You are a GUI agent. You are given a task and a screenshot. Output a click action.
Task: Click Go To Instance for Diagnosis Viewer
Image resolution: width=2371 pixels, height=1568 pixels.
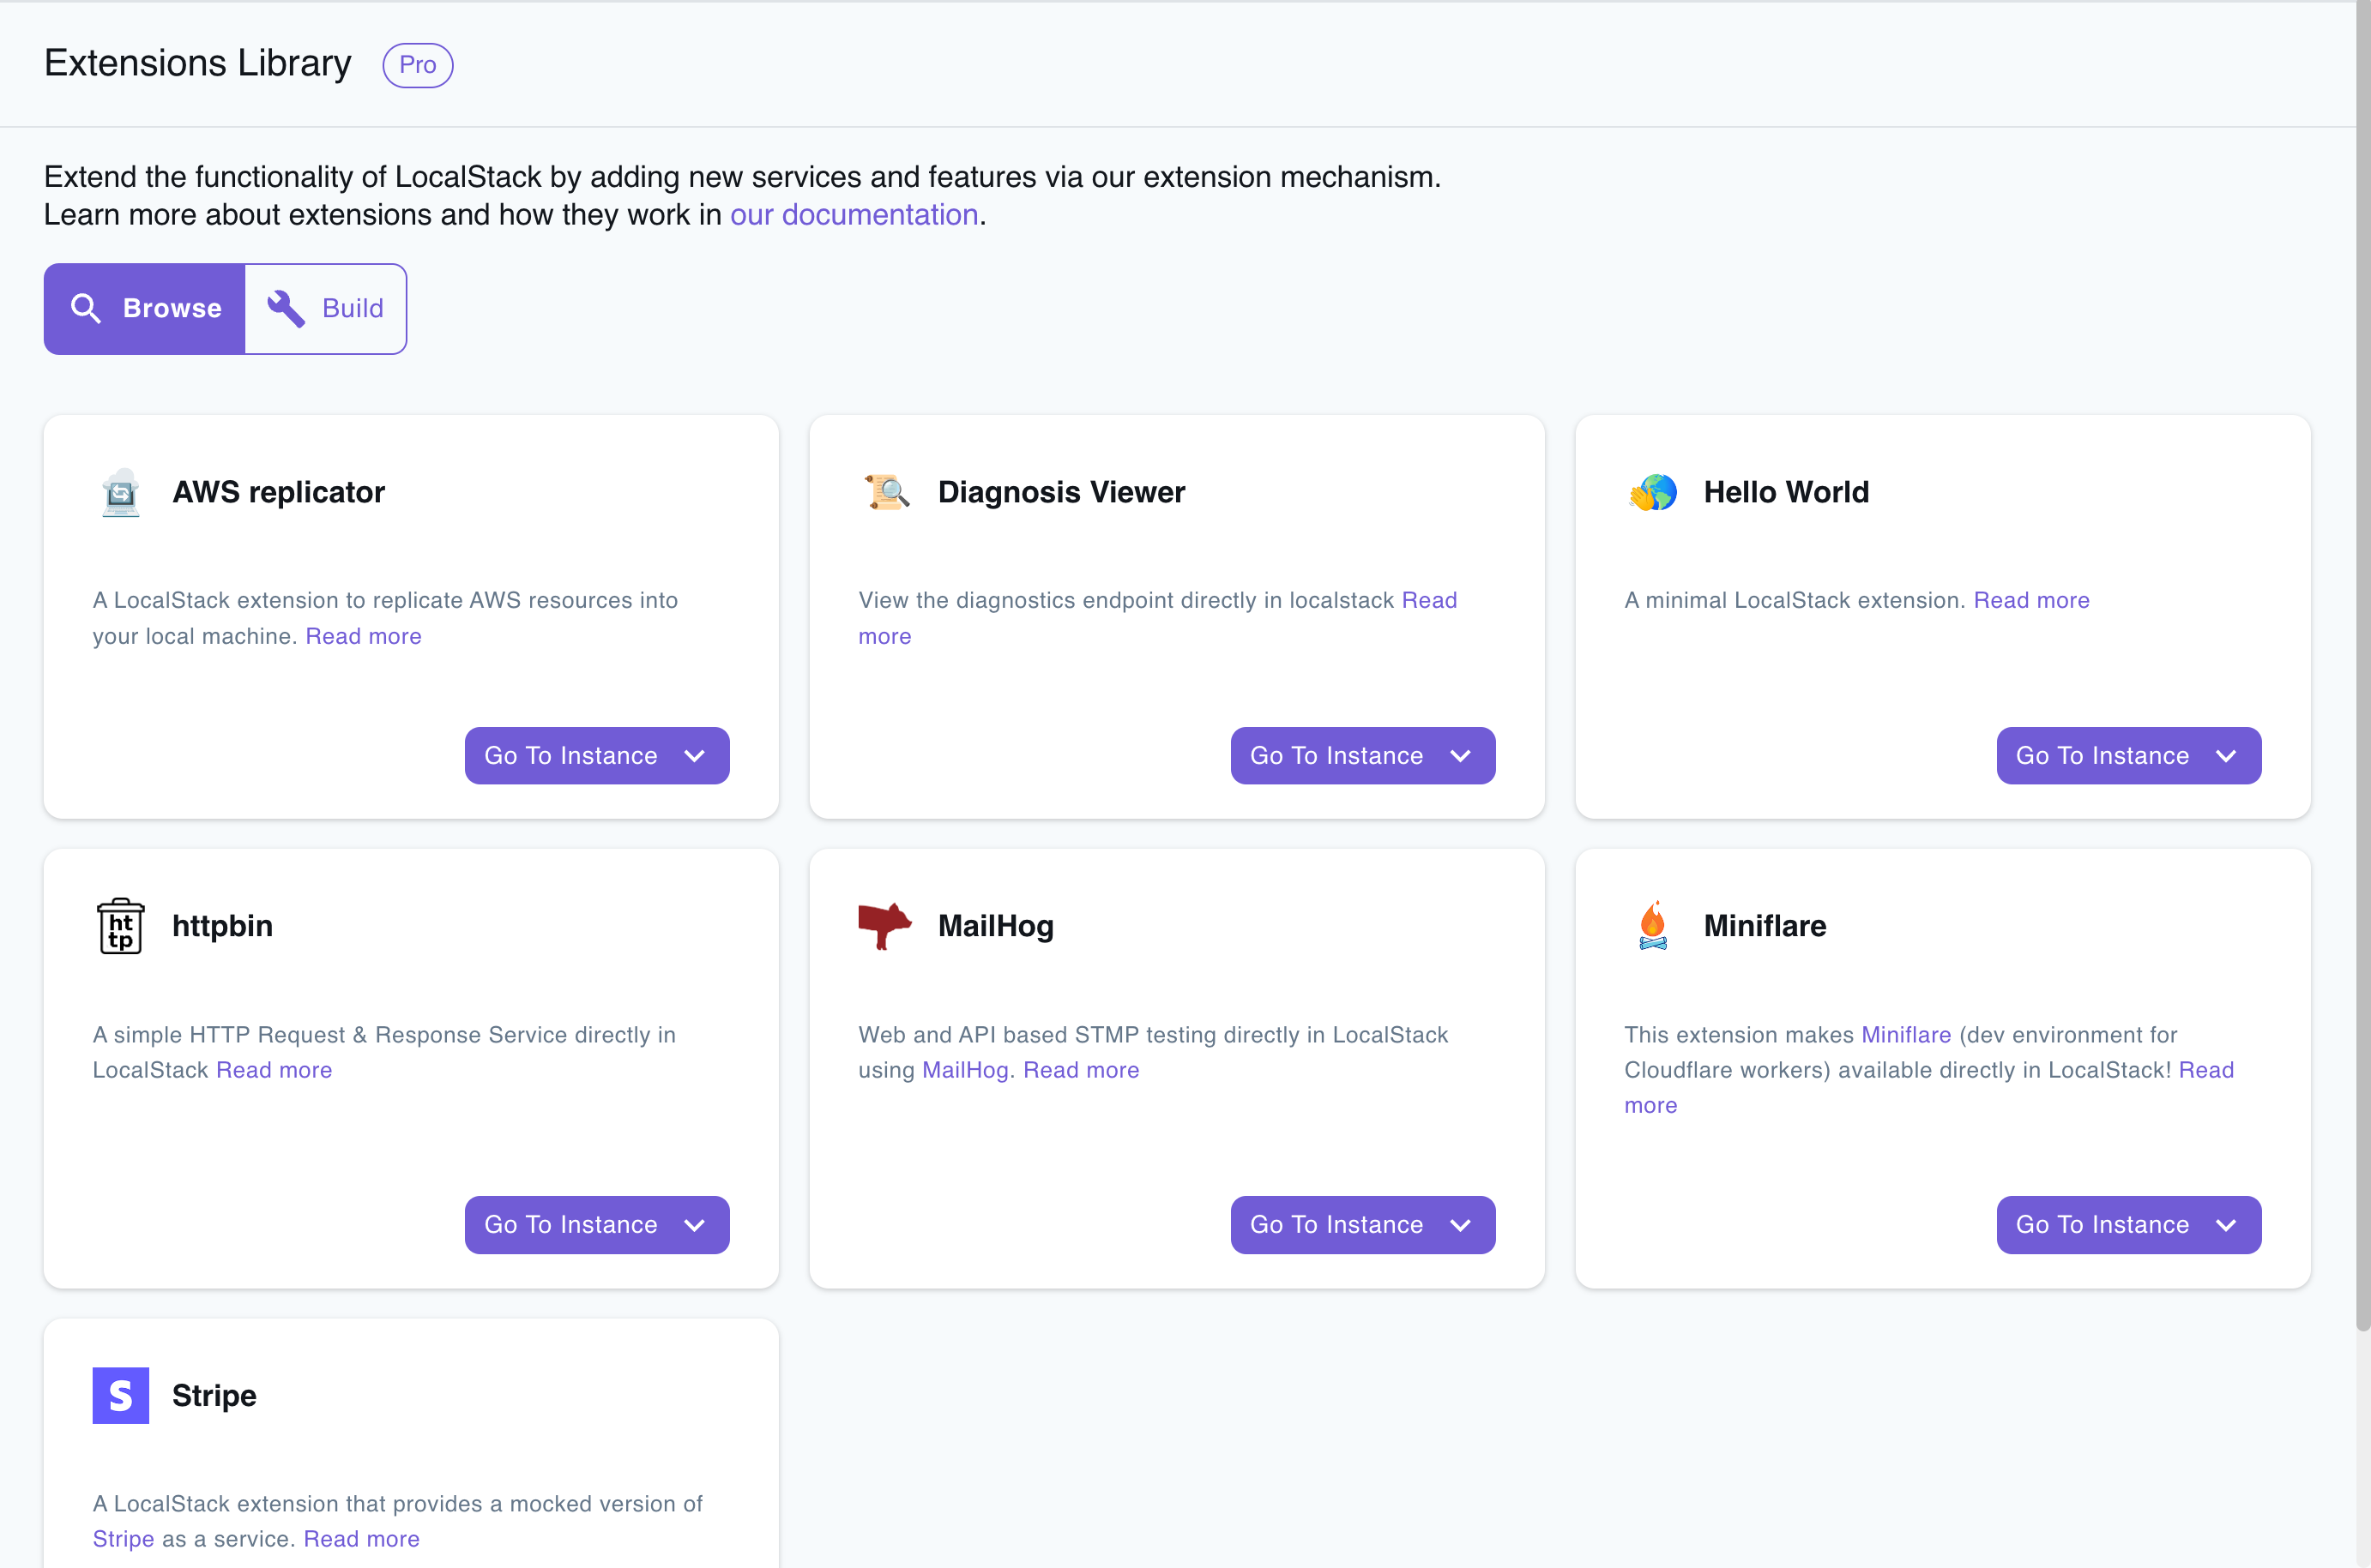1336,756
